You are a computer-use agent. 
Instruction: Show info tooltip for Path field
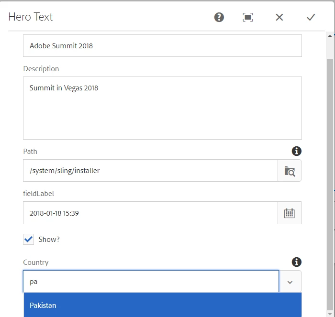pos(297,151)
